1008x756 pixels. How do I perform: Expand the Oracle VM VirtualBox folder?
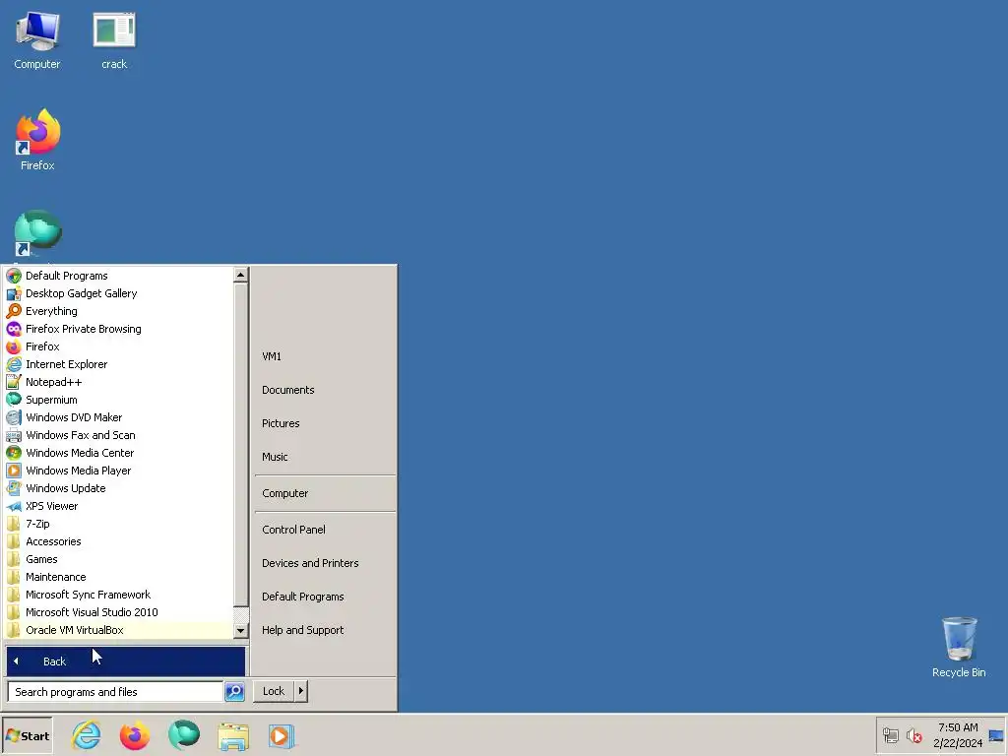118,630
